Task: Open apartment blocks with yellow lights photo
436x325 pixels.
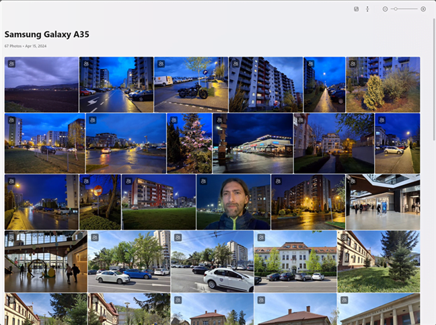Action: click(x=308, y=202)
